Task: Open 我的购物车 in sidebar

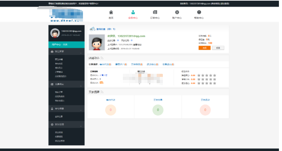Action: tap(60, 96)
